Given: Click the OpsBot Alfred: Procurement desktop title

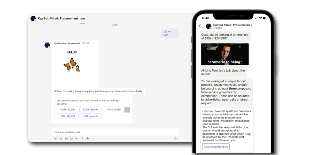Looking at the screenshot, I should point(58,19).
